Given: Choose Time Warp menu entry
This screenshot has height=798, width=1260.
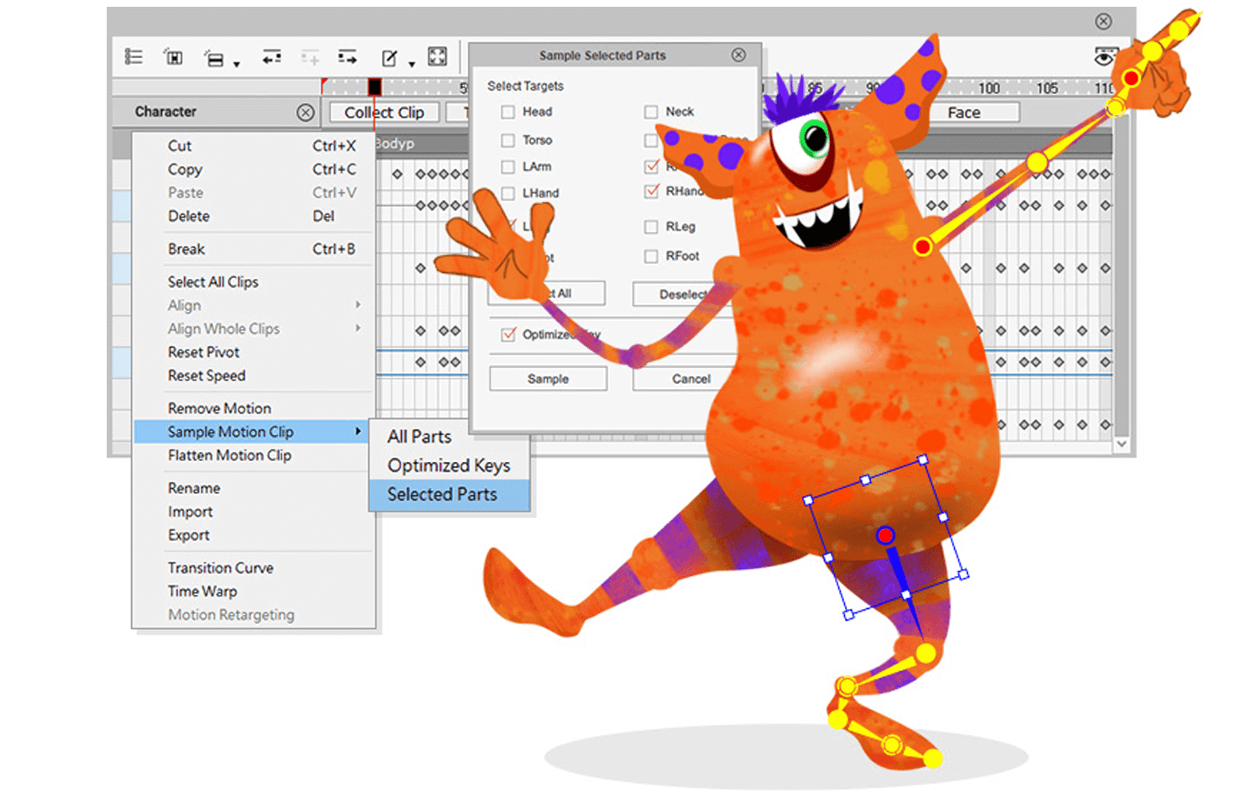Looking at the screenshot, I should (x=254, y=591).
